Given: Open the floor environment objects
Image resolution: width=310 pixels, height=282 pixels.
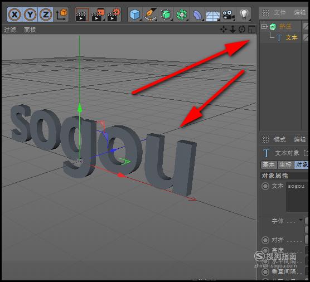Looking at the screenshot, I should pos(213,15).
